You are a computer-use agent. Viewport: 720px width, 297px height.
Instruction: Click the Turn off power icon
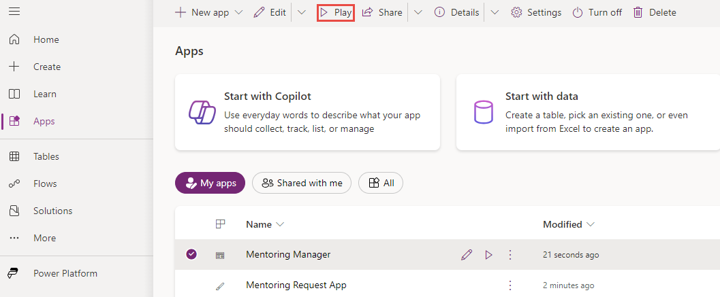[x=578, y=12]
